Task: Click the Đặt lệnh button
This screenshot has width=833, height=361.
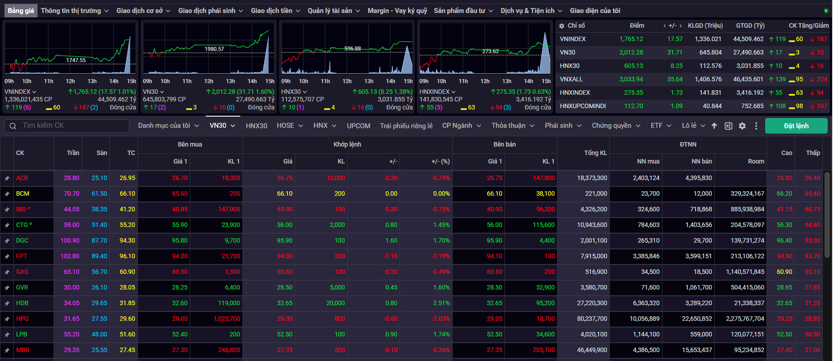Action: coord(796,126)
